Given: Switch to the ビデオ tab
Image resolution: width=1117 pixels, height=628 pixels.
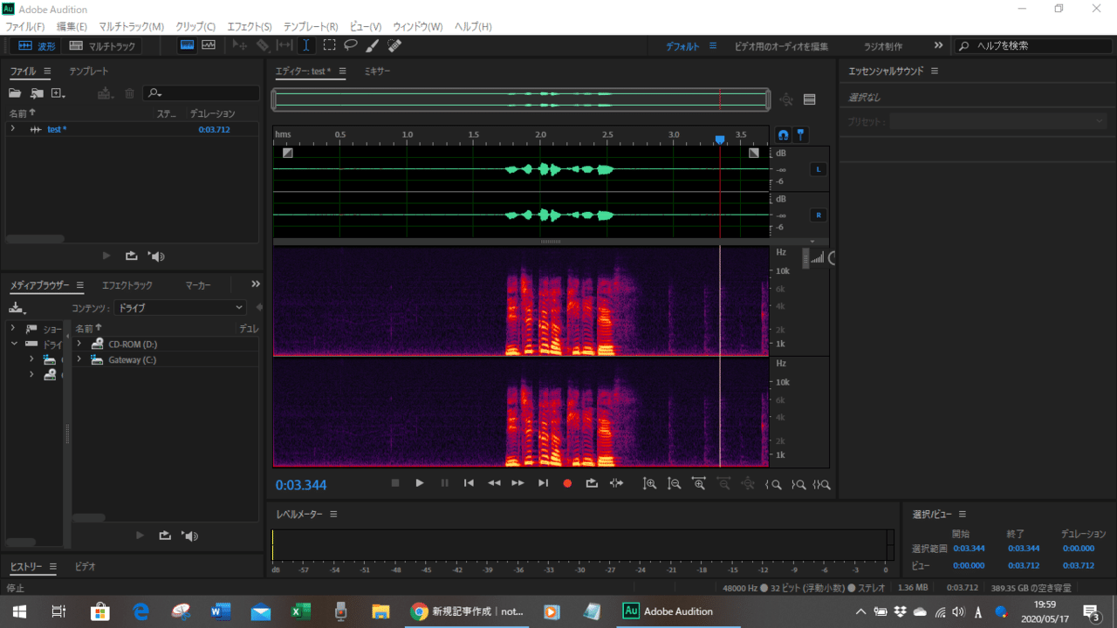Looking at the screenshot, I should coord(86,567).
